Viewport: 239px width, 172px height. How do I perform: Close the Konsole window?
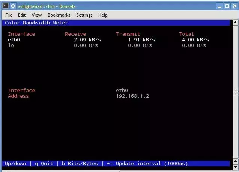[x=234, y=6]
